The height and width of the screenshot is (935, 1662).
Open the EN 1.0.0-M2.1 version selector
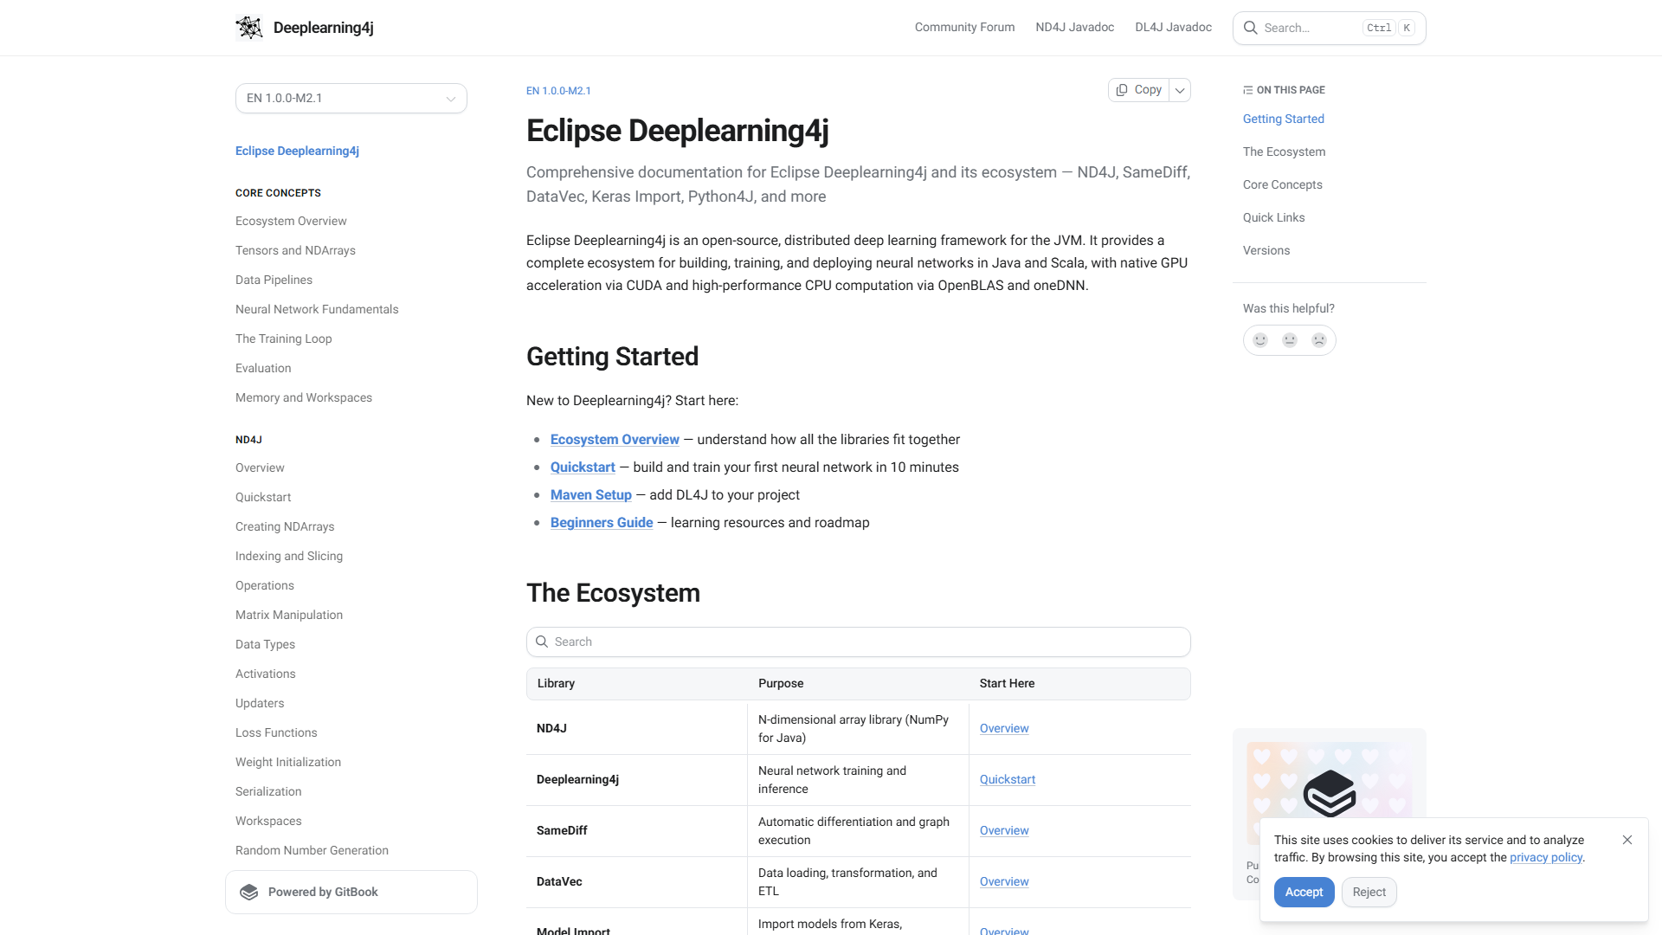click(351, 99)
